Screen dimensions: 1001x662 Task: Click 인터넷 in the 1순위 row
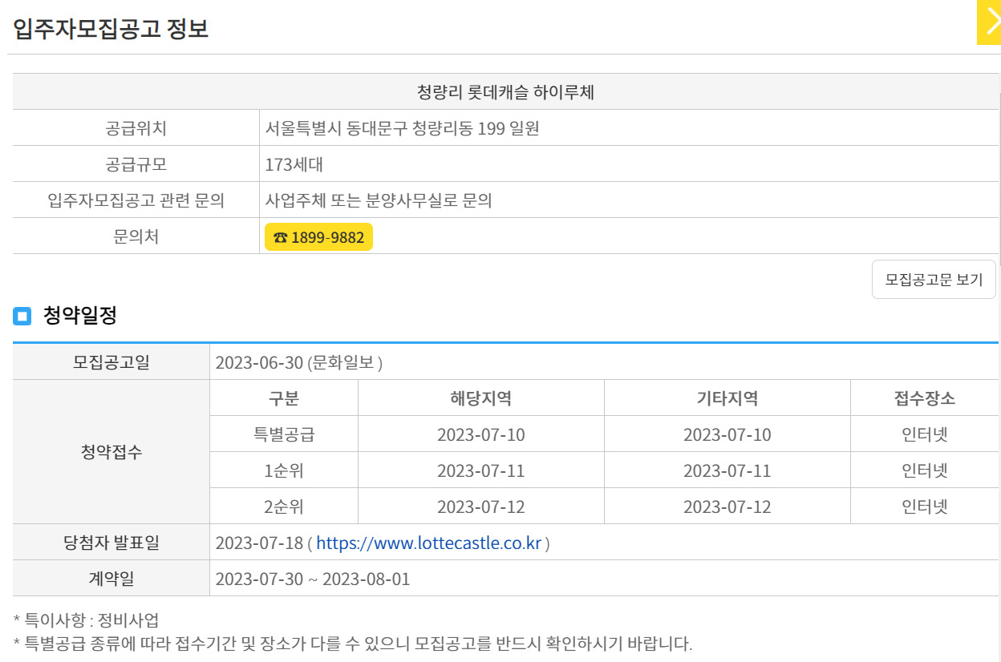925,470
